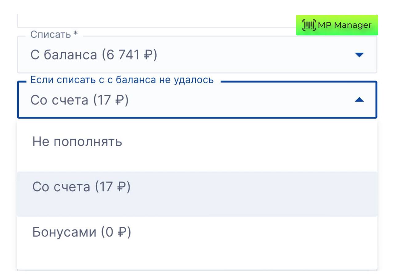Click the barcode icon in MP Manager badge
The image size is (394, 276).
[x=309, y=25]
